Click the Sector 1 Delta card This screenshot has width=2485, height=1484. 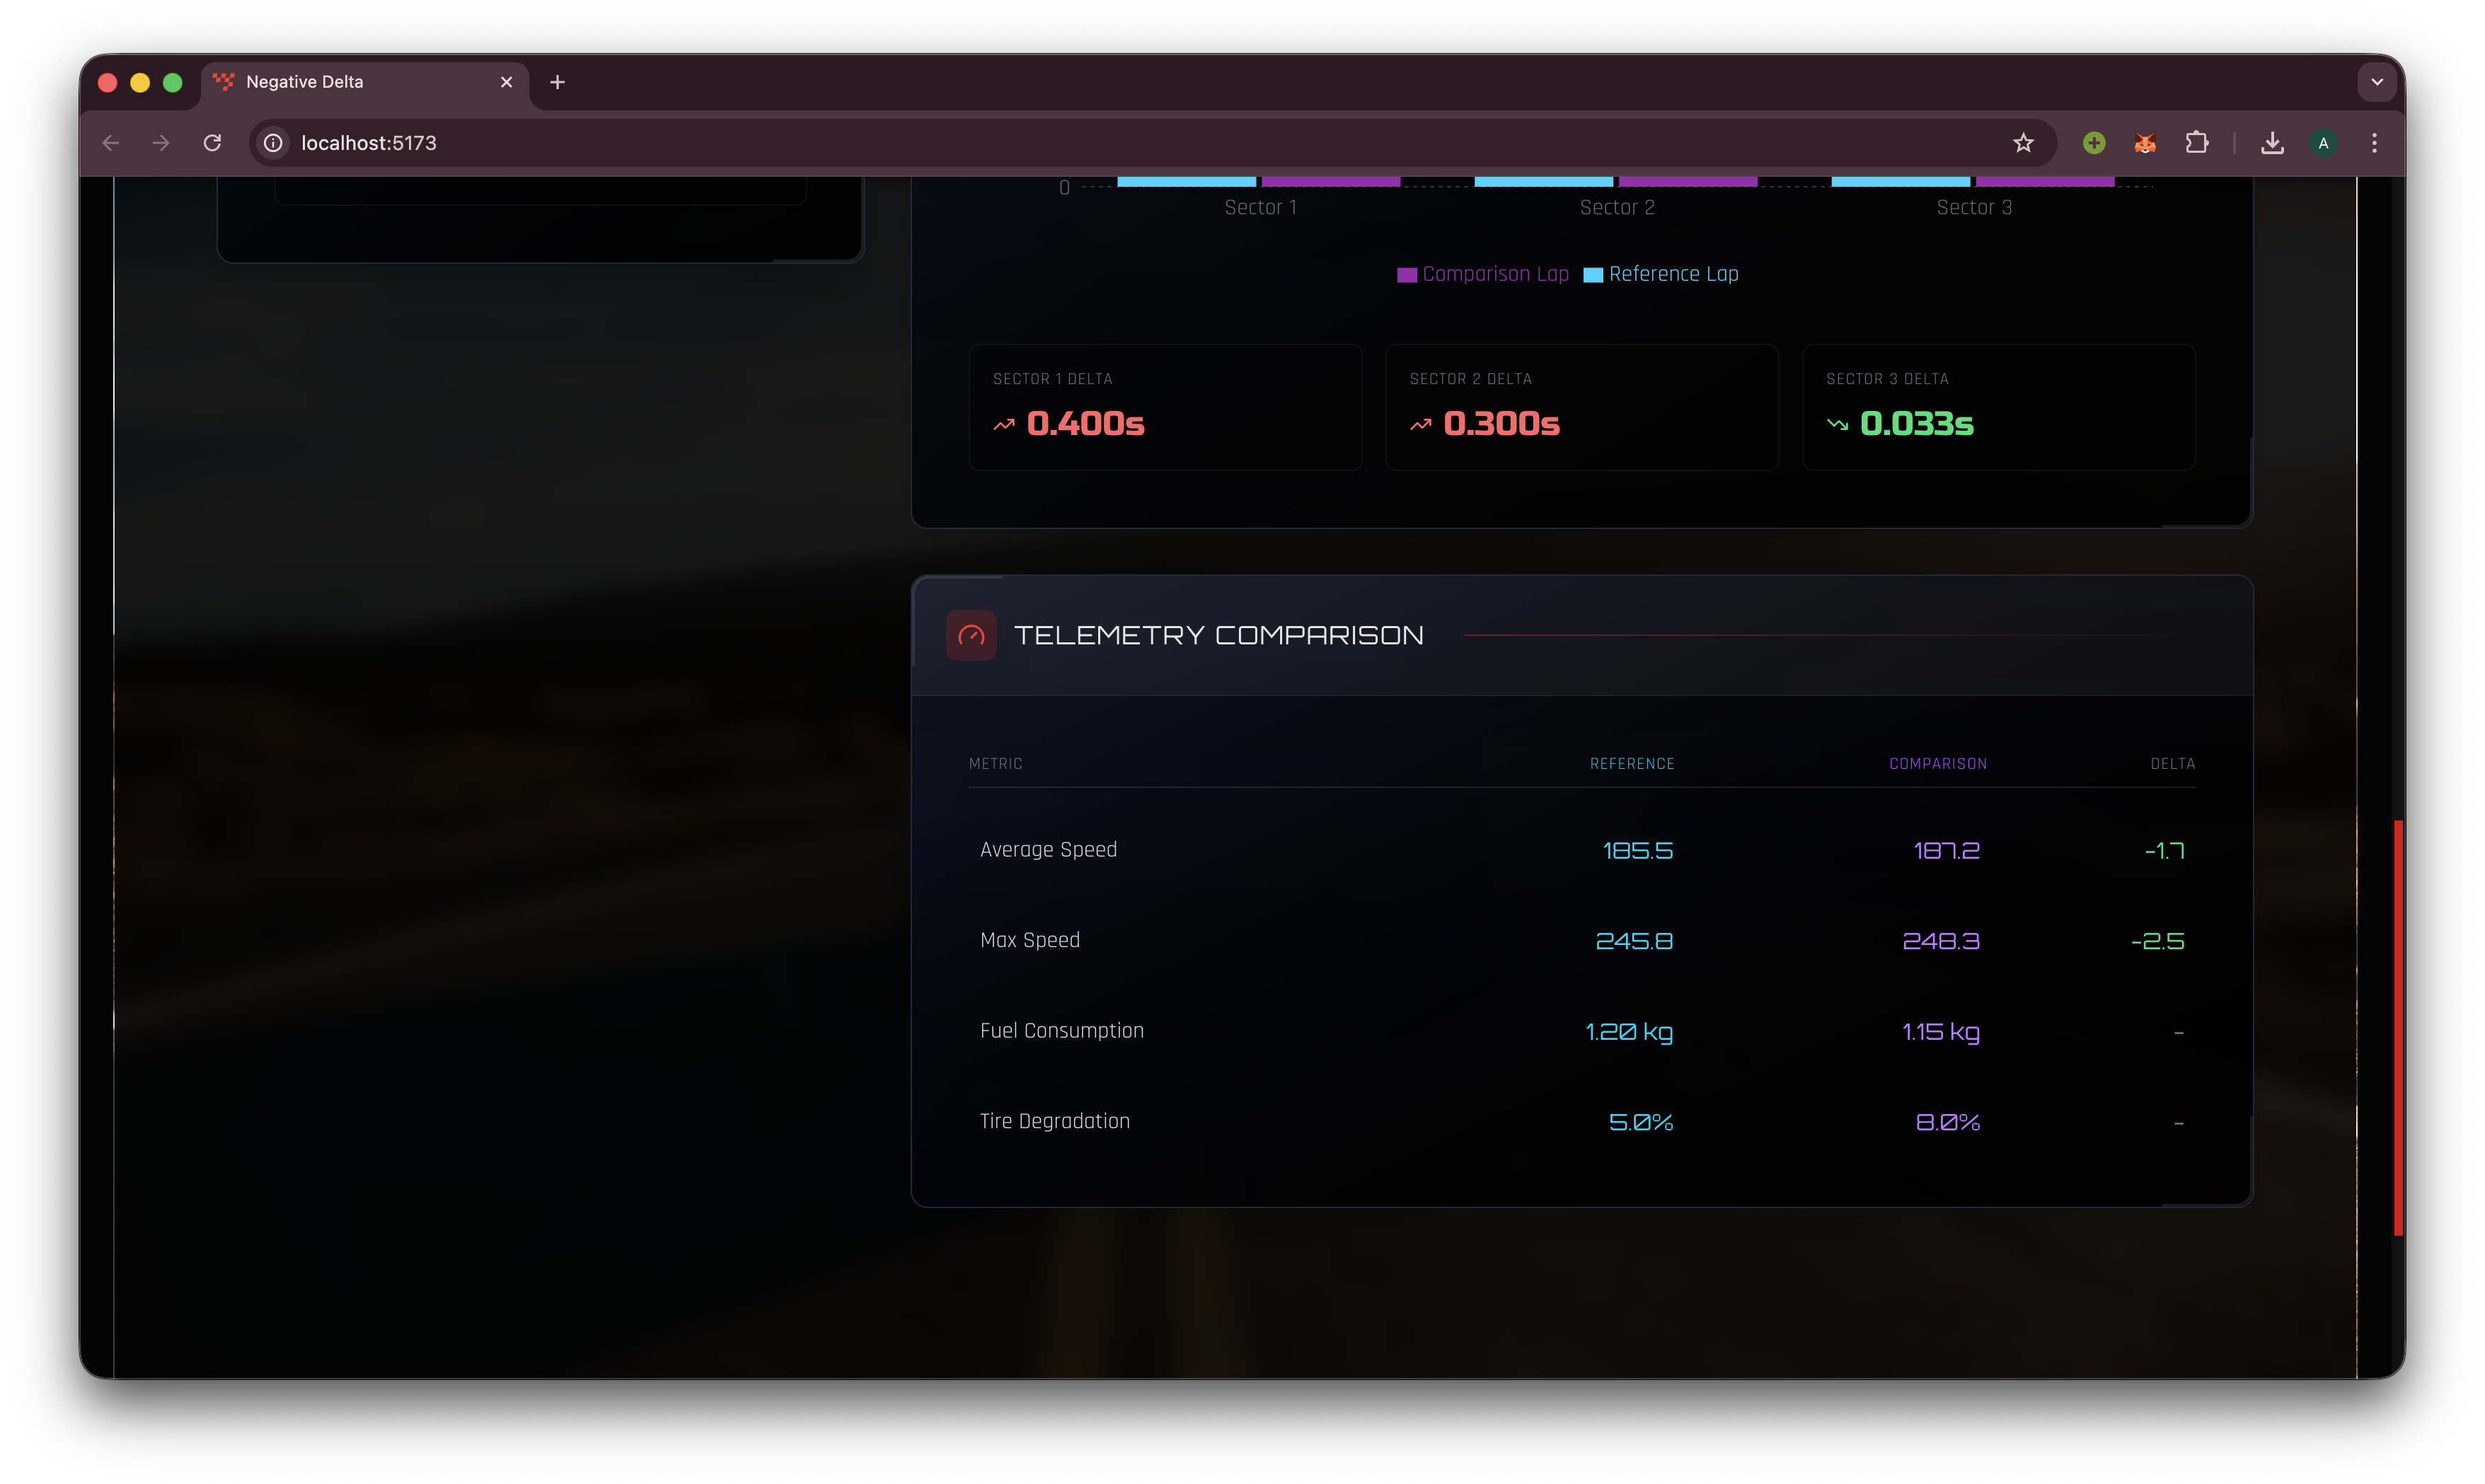coord(1165,407)
